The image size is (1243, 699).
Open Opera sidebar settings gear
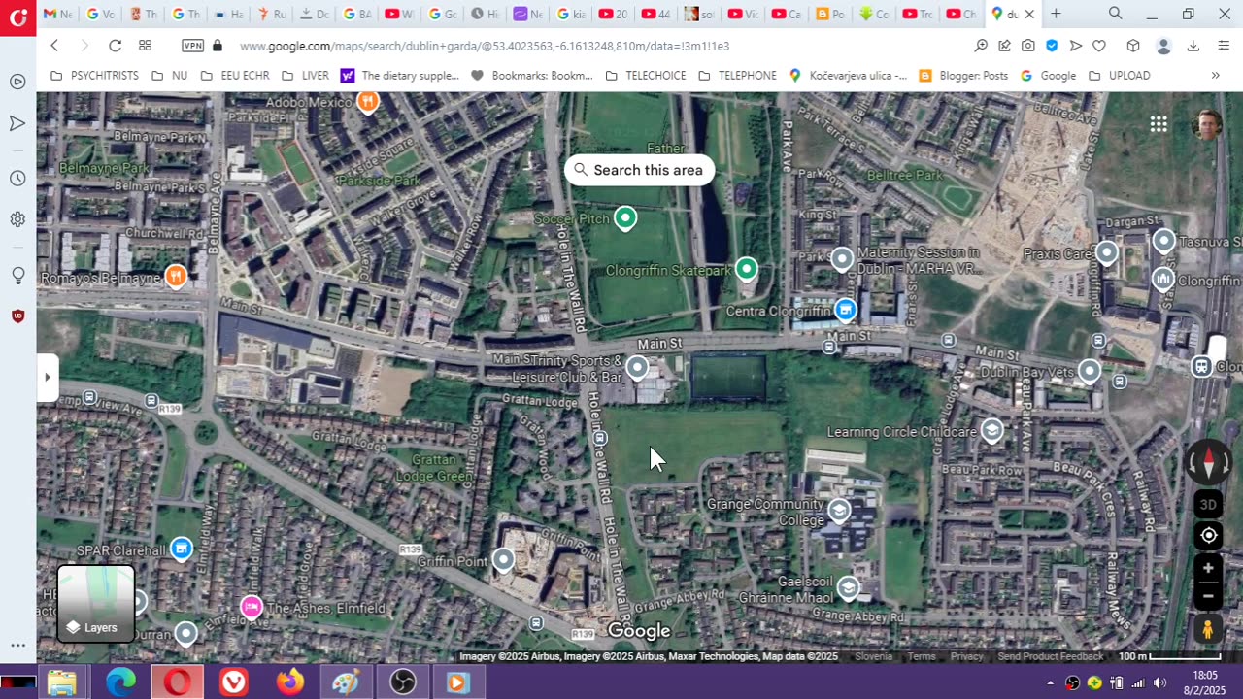(17, 219)
